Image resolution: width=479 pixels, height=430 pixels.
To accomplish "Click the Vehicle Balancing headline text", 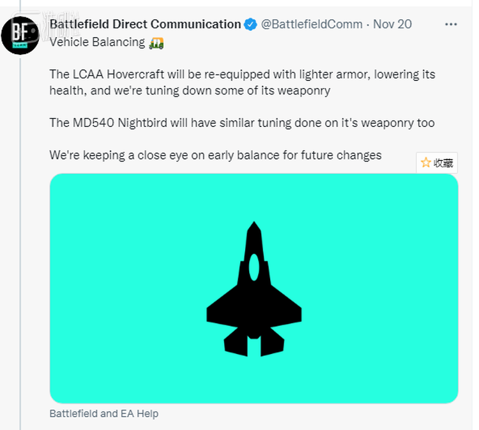I will [97, 43].
